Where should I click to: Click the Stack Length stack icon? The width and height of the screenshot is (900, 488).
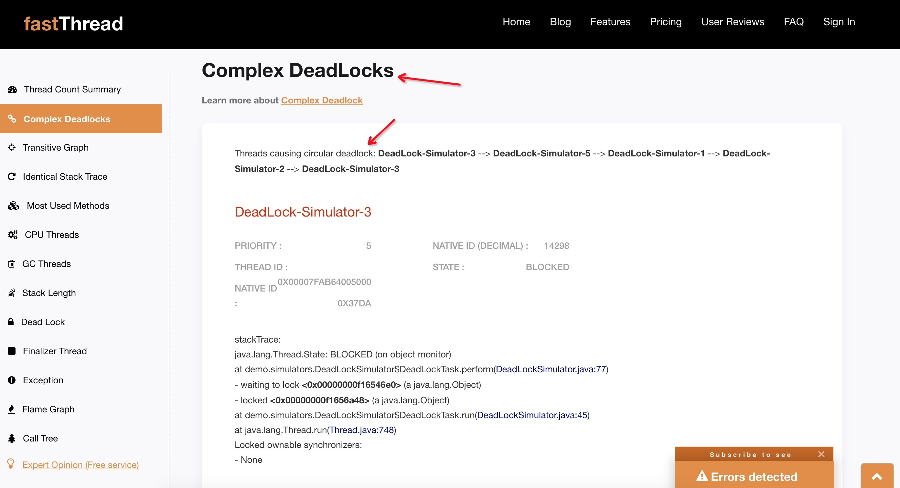[11, 293]
